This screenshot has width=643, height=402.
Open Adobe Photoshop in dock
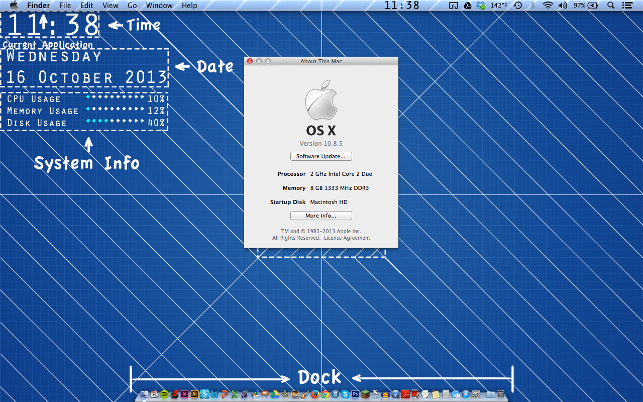(355, 394)
